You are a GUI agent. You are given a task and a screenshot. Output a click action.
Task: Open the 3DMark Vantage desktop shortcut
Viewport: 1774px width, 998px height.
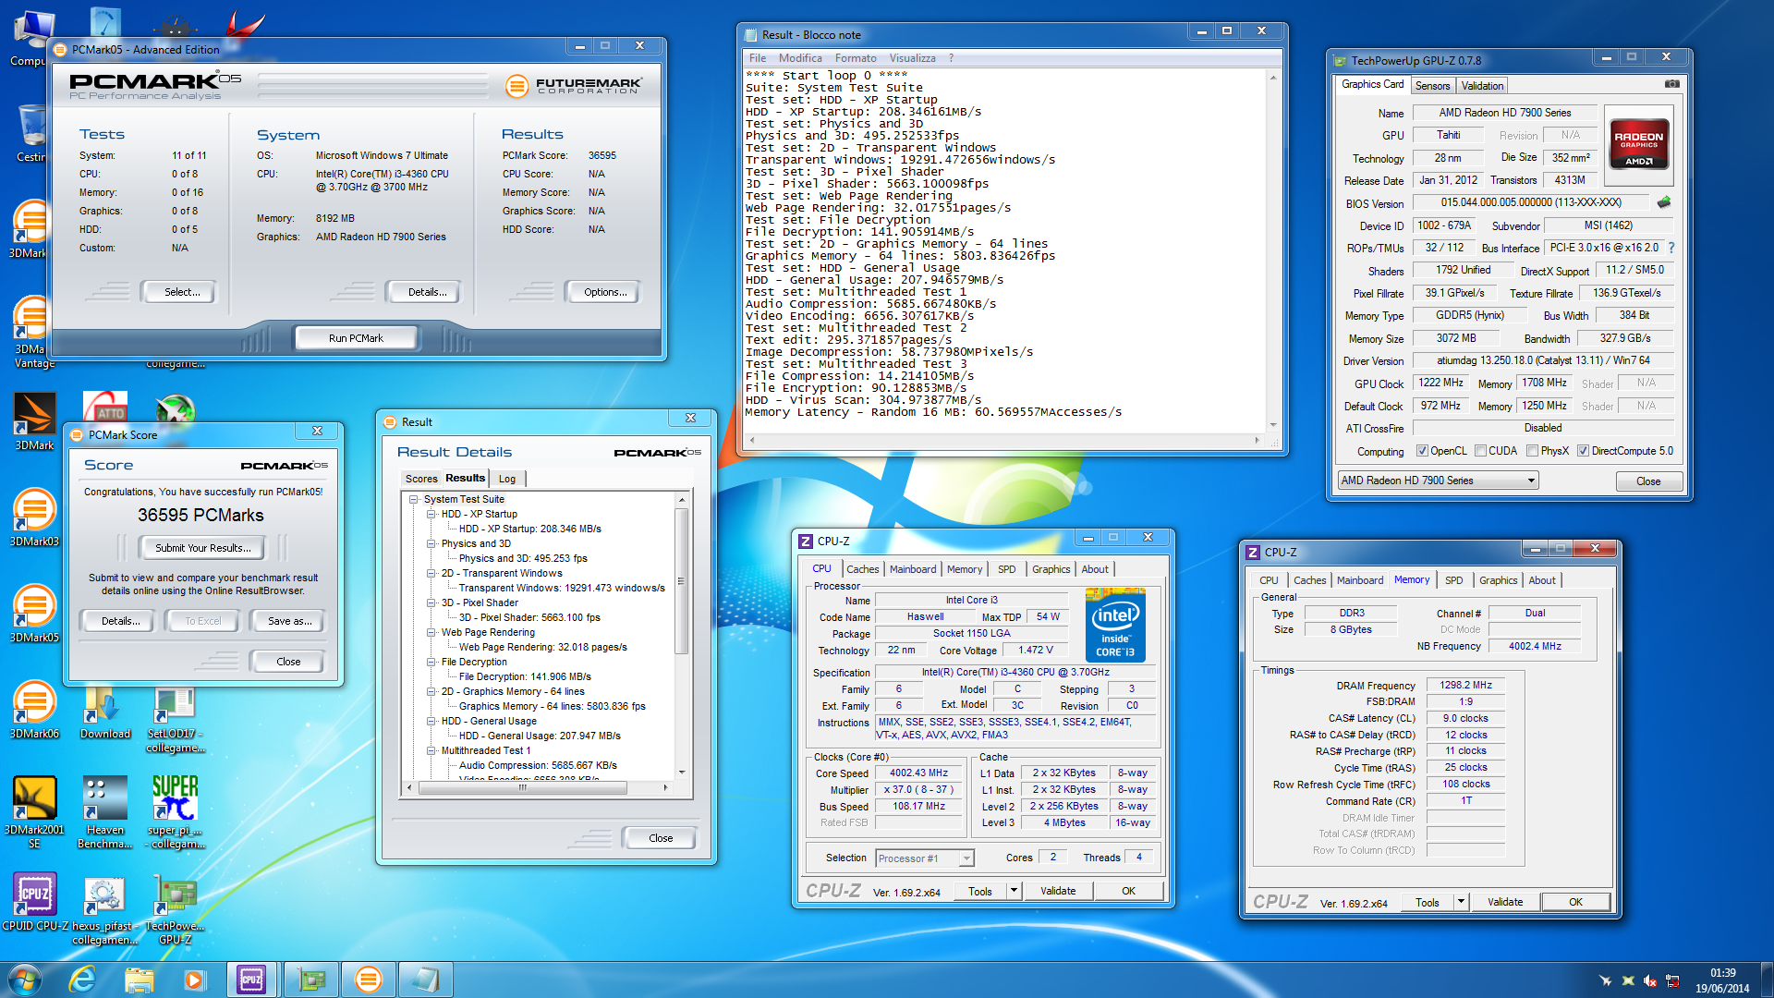(x=34, y=333)
